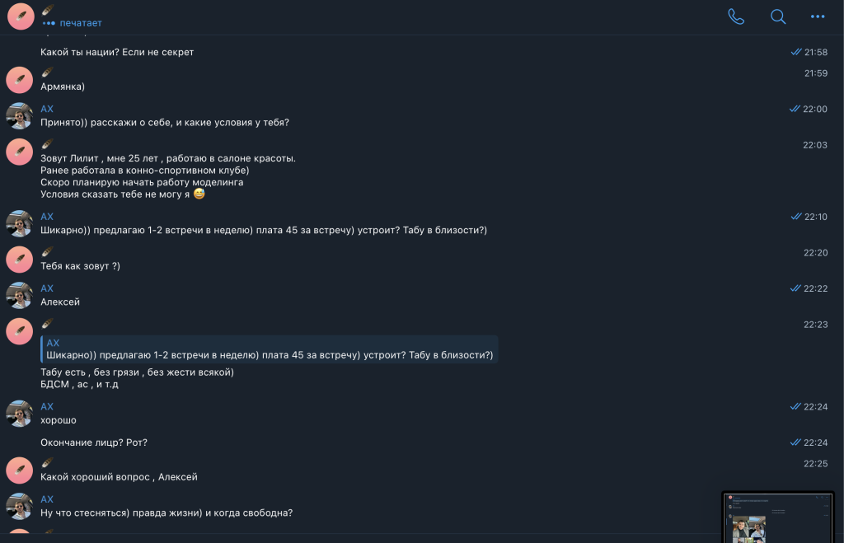
Task: Start a voice call with the phone icon
Action: pyautogui.click(x=736, y=16)
